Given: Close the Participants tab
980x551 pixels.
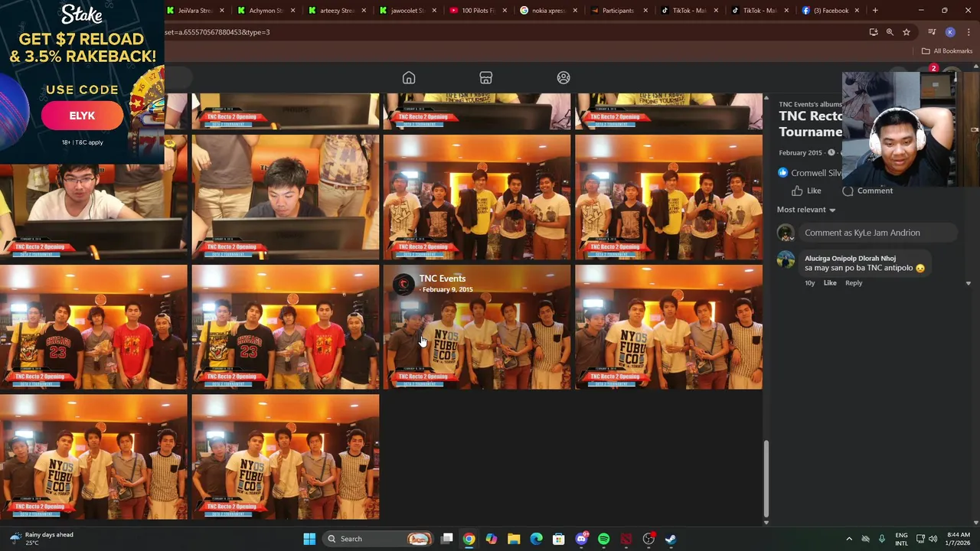Looking at the screenshot, I should click(x=645, y=11).
